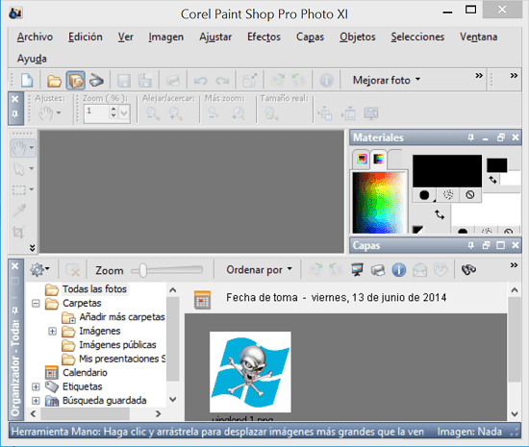This screenshot has height=447, width=529.
Task: Click the Open file folder icon
Action: click(x=54, y=81)
